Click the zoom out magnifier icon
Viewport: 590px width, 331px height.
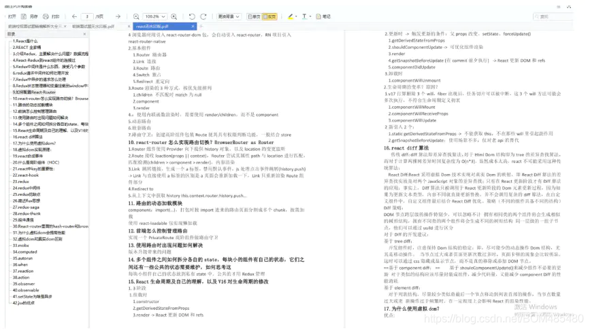pyautogui.click(x=136, y=16)
